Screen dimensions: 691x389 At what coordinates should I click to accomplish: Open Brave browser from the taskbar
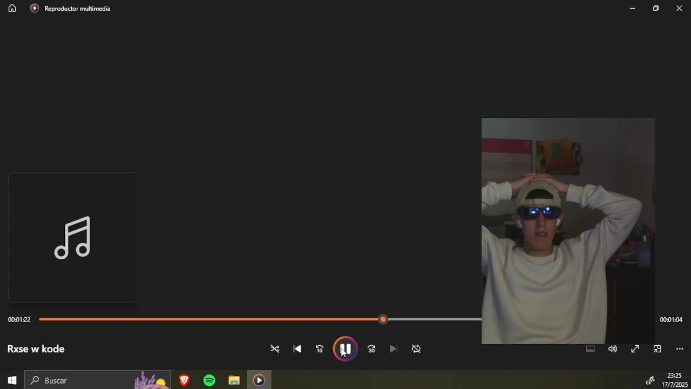185,380
